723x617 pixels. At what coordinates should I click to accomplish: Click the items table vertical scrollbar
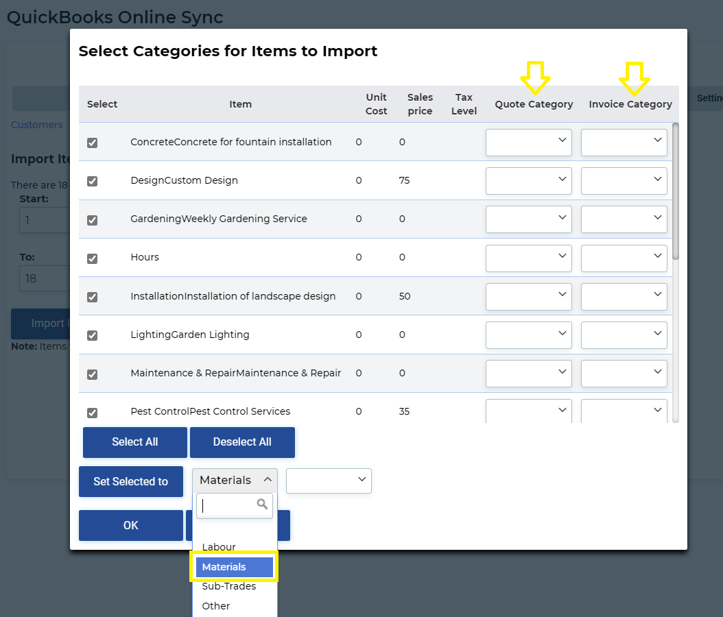point(676,191)
